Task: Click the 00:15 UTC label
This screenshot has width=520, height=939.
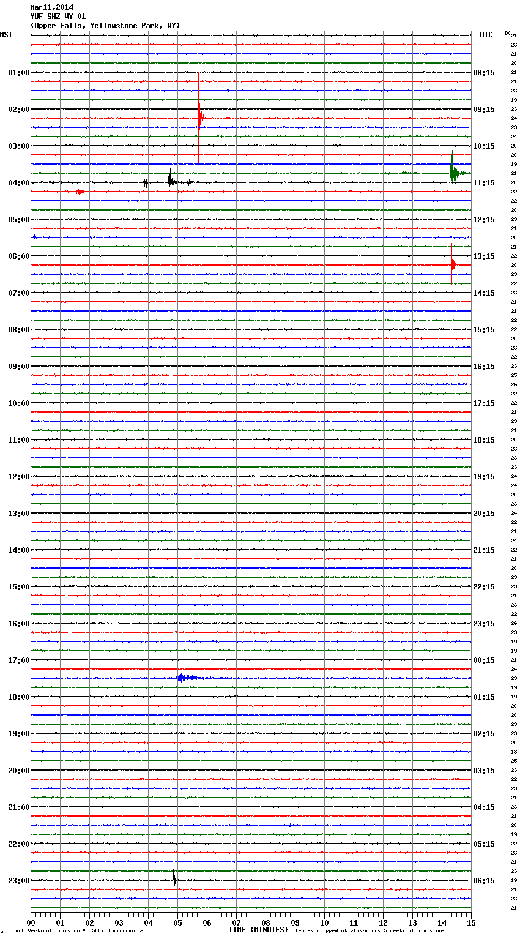Action: 484,660
